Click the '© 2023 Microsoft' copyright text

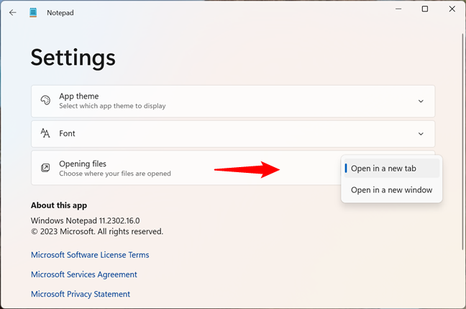(x=97, y=232)
